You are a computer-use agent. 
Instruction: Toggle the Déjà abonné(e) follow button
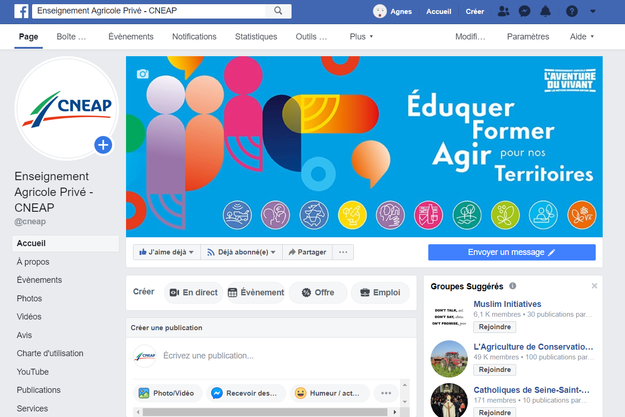point(241,252)
